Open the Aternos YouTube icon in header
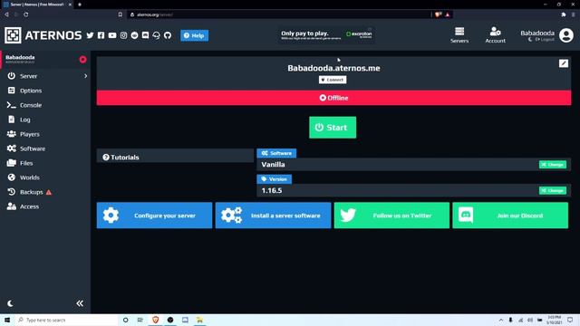 [112, 35]
